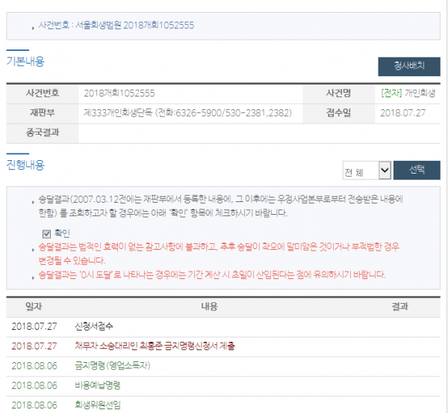Click the 접수일 date 2018.07.27
Screen dimensions: 448x413
click(402, 114)
